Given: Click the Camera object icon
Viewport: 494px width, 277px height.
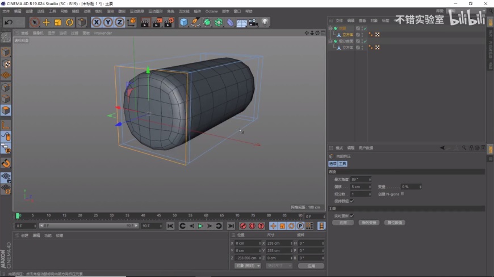Looking at the screenshot, I should point(253,22).
